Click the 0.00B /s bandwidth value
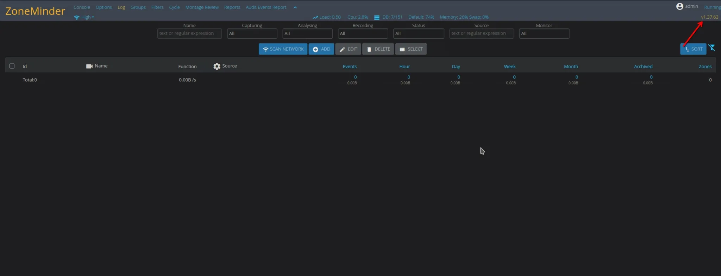 (187, 80)
